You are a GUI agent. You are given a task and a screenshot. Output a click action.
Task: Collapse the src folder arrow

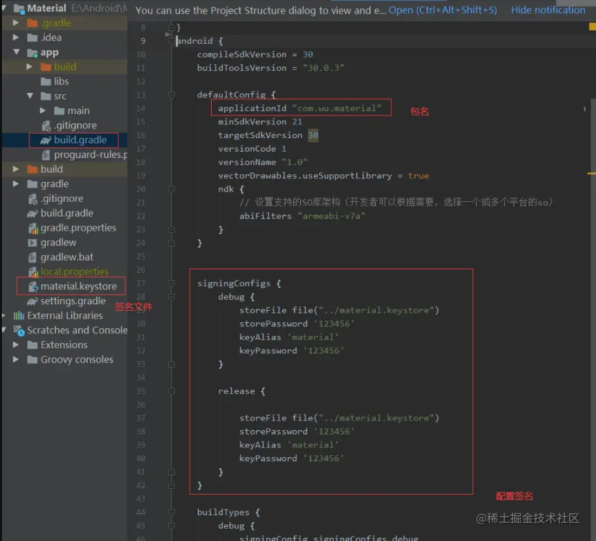(30, 95)
